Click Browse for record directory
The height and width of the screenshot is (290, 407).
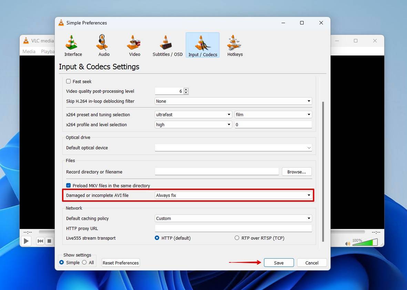pos(297,172)
